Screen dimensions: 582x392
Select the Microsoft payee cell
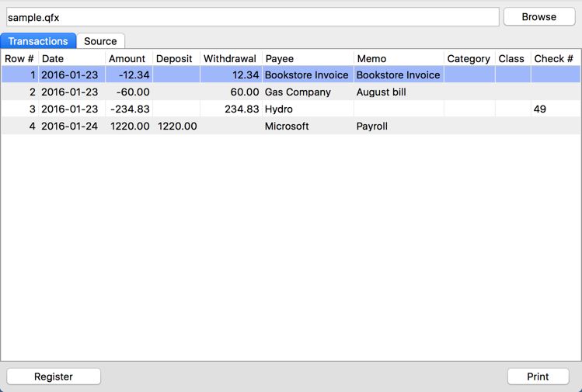coord(308,126)
